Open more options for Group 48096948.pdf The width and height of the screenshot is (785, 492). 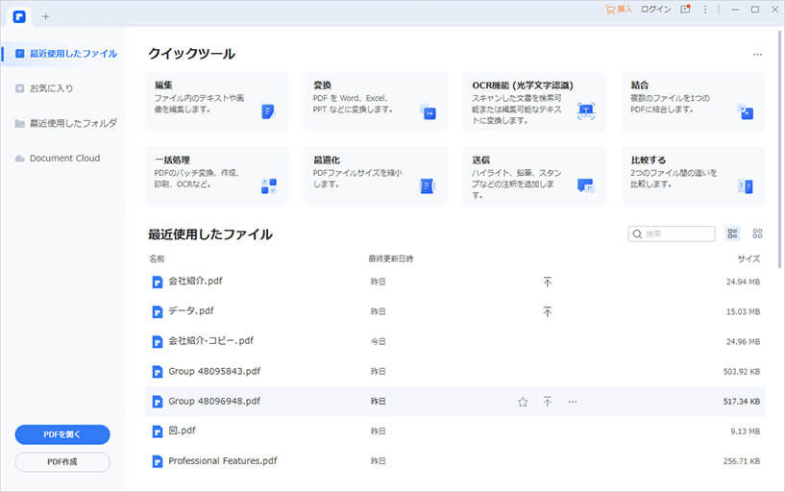[573, 402]
